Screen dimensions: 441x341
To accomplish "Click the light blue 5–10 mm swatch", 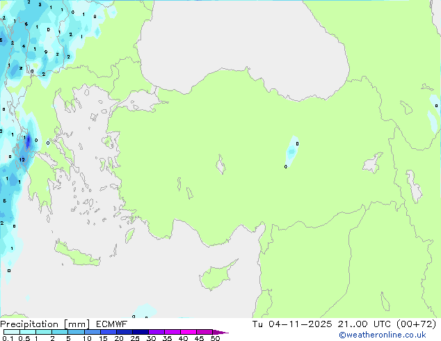I will point(77,332).
